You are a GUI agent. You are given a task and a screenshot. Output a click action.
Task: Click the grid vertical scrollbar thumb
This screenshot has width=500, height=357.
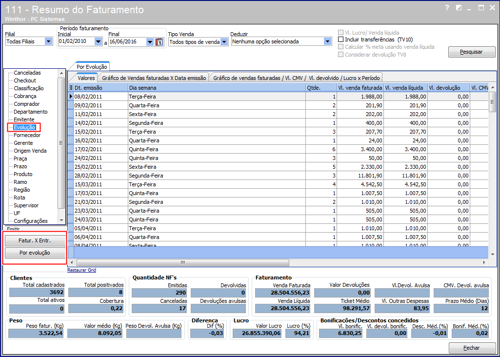[x=492, y=102]
